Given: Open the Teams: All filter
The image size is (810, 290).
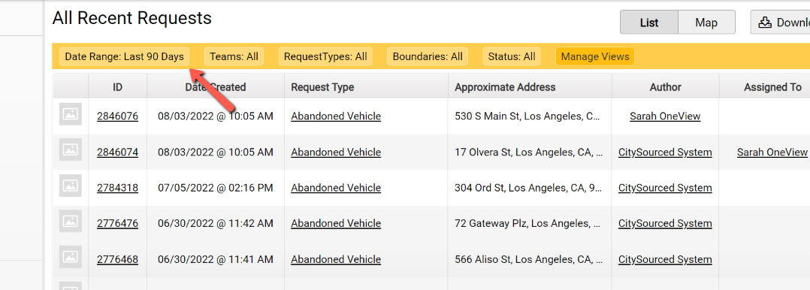Looking at the screenshot, I should [x=234, y=56].
